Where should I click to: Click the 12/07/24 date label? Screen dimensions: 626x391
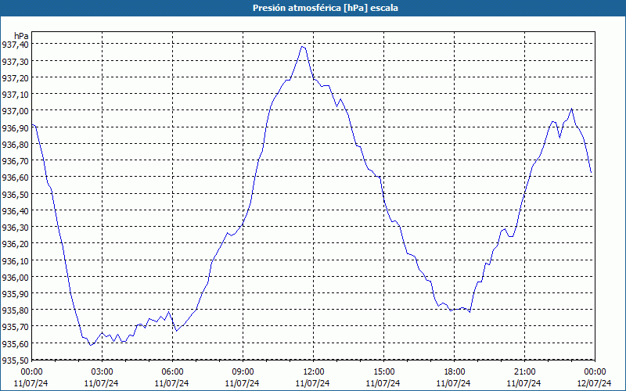coord(595,383)
